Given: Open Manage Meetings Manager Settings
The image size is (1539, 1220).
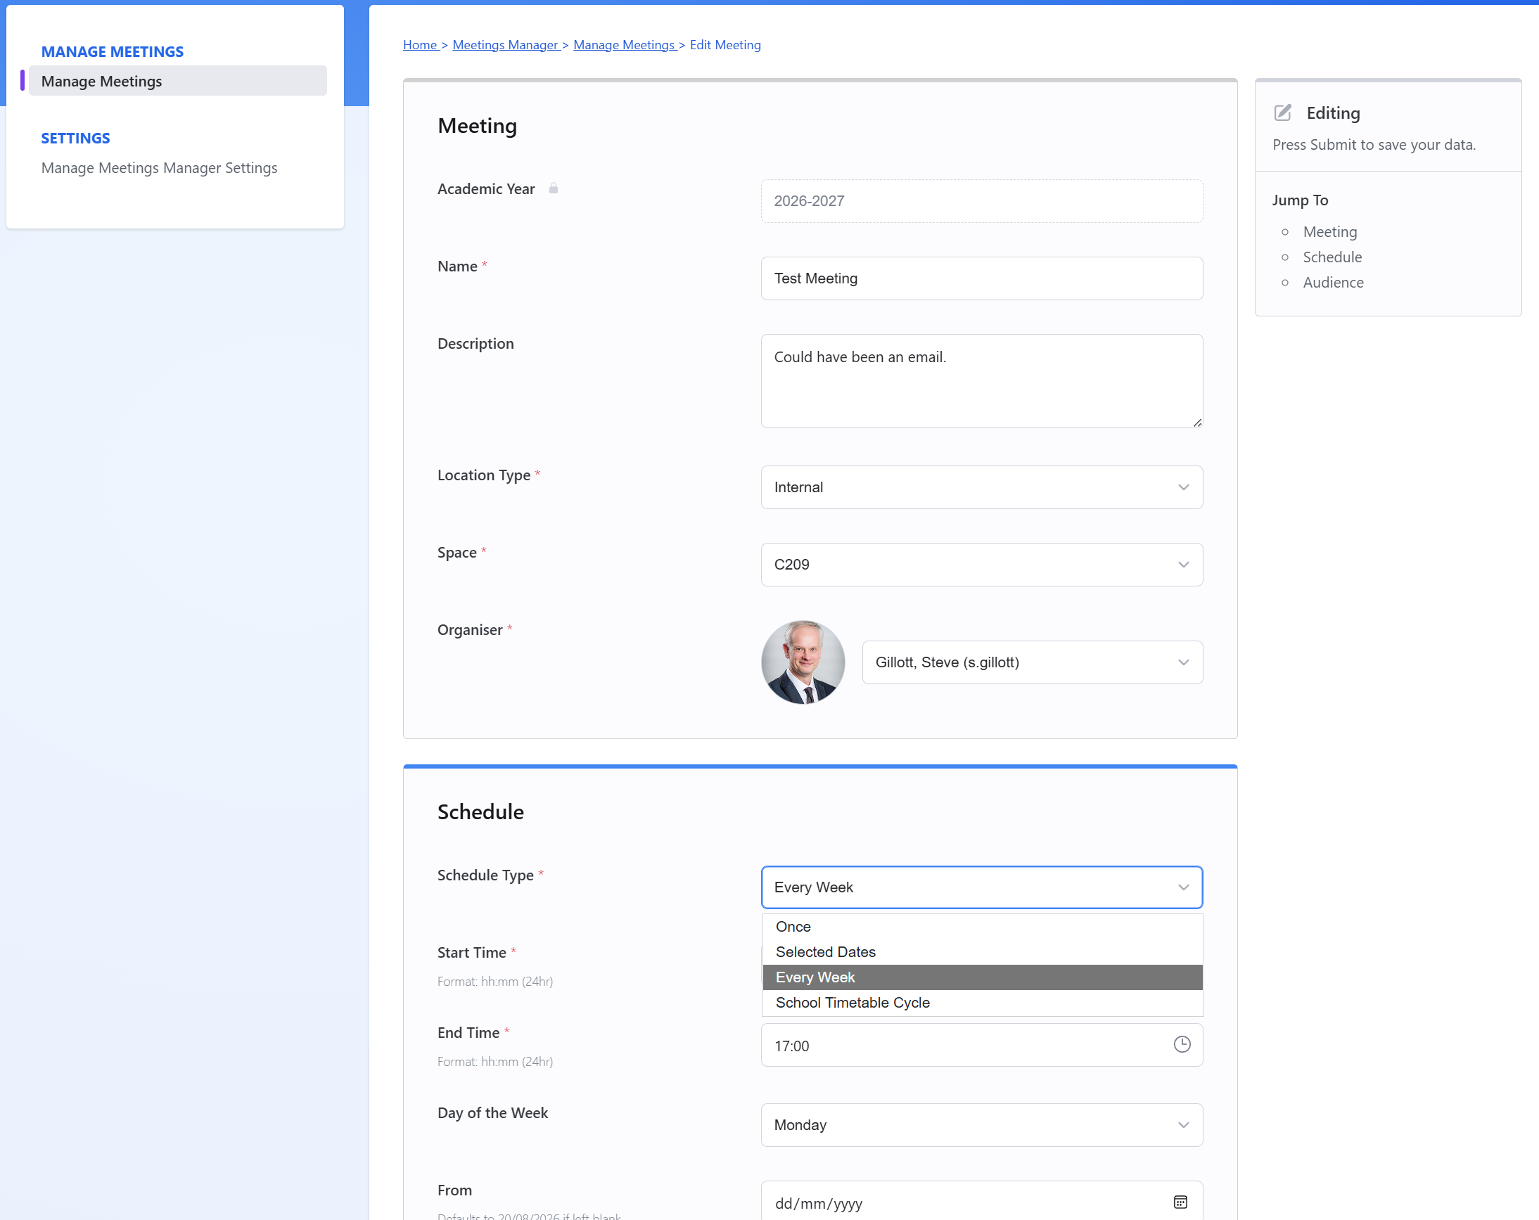Looking at the screenshot, I should click(x=159, y=167).
